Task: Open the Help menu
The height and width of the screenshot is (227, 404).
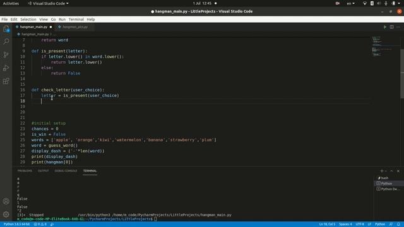Action: coord(91,20)
